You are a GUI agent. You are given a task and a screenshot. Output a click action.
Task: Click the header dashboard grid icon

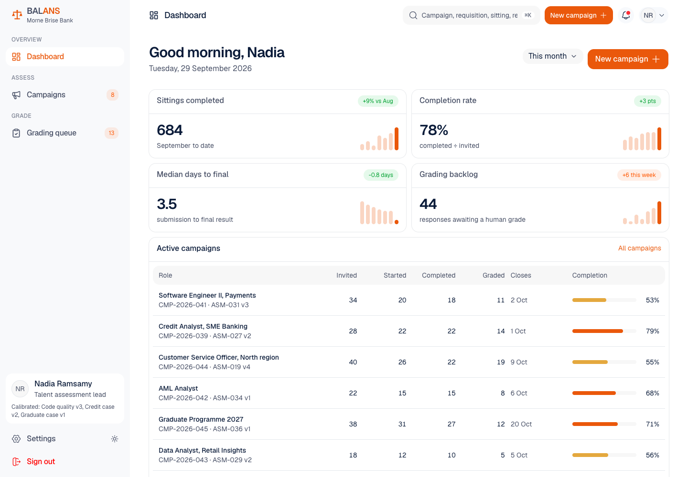tap(154, 15)
